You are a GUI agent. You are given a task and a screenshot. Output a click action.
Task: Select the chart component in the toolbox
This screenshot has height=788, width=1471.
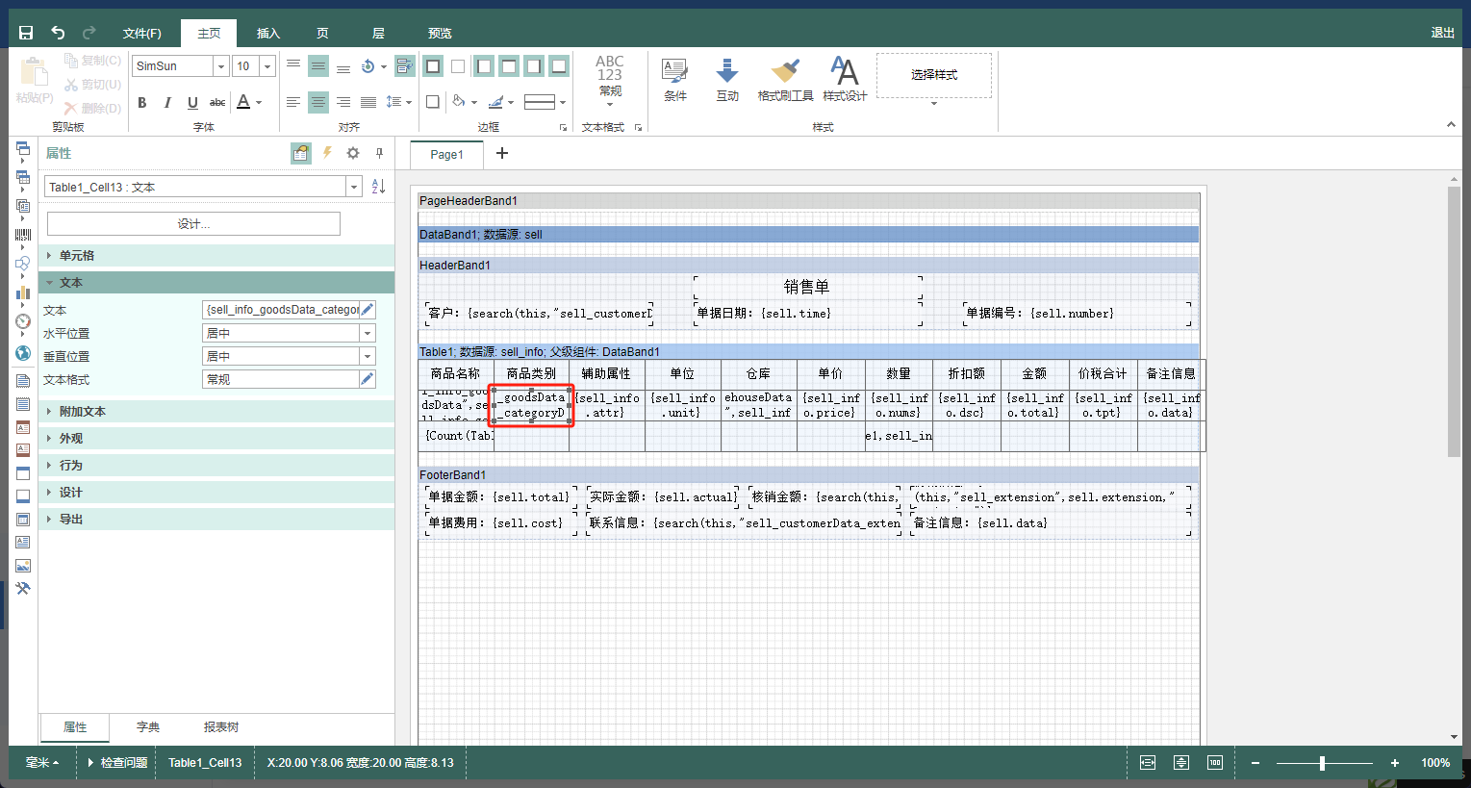[23, 292]
